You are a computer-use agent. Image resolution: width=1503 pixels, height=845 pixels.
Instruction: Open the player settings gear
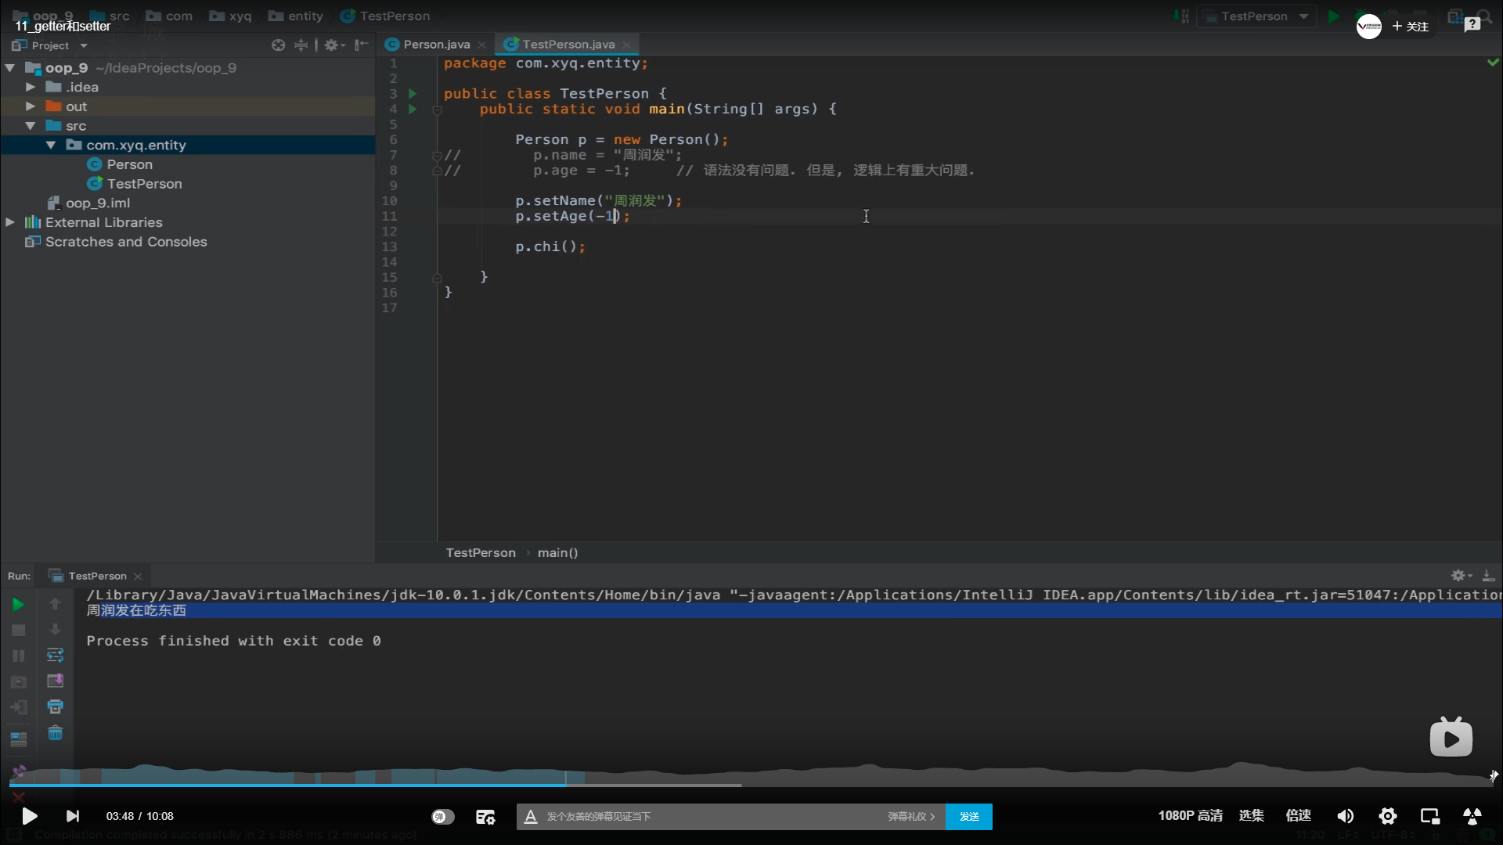1388,816
